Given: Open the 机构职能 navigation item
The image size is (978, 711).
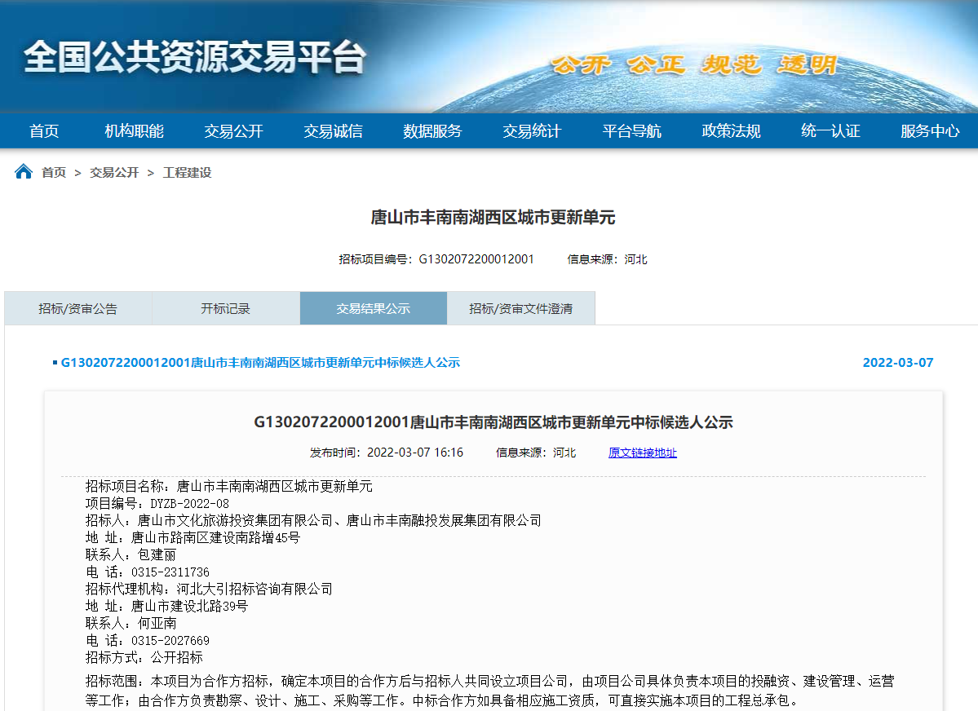Looking at the screenshot, I should pos(135,131).
